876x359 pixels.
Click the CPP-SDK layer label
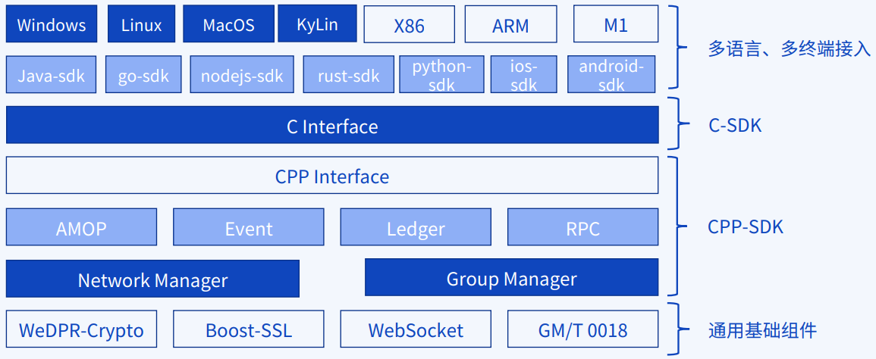click(746, 226)
